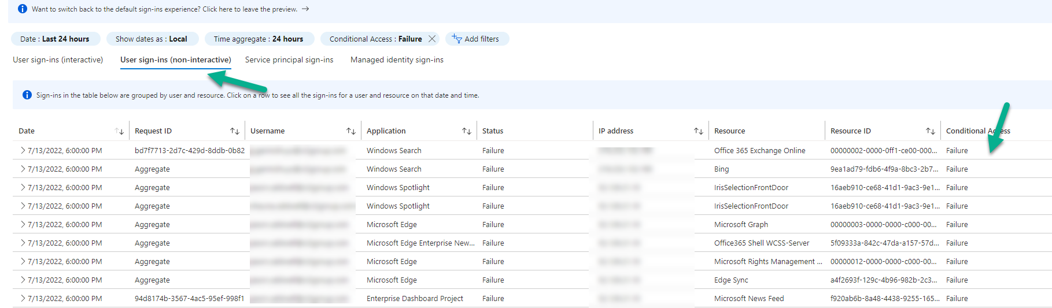
Task: Select User sign-ins (non-interactive) tab
Action: [176, 60]
